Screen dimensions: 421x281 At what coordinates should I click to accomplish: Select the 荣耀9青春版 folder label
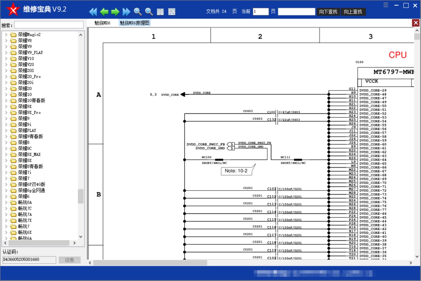coord(31,136)
